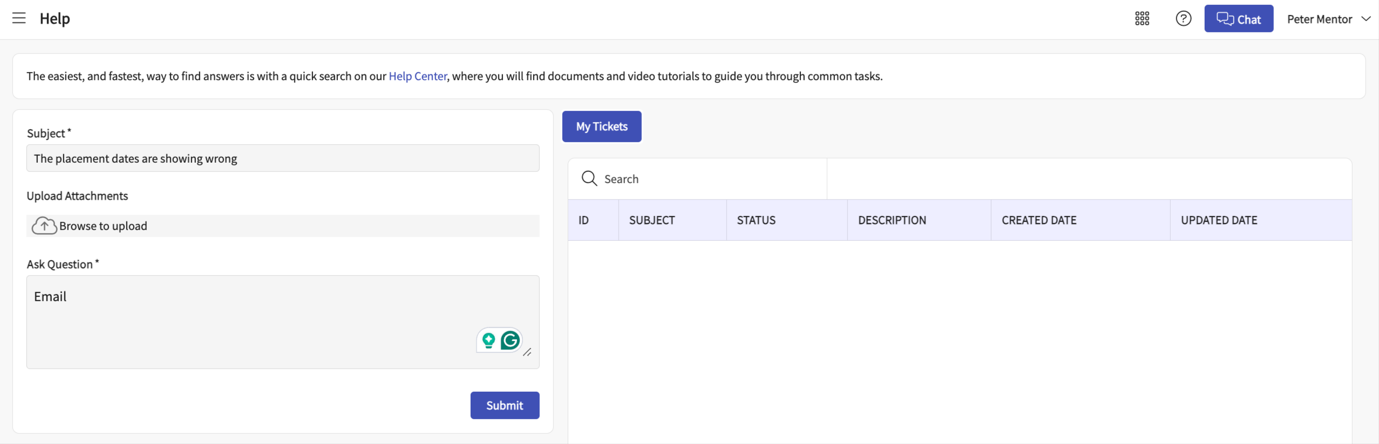Click the textarea resize handle

click(527, 352)
